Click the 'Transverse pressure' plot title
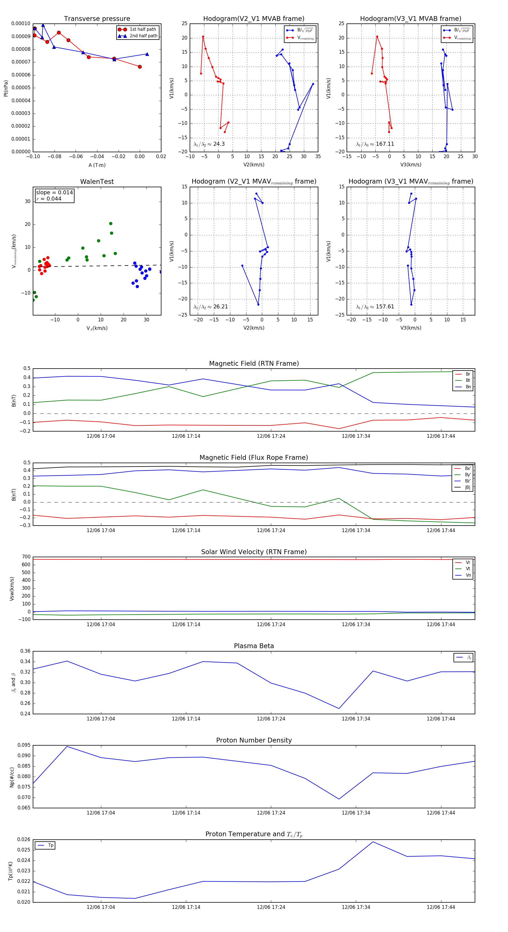This screenshot has width=508, height=932. click(97, 19)
